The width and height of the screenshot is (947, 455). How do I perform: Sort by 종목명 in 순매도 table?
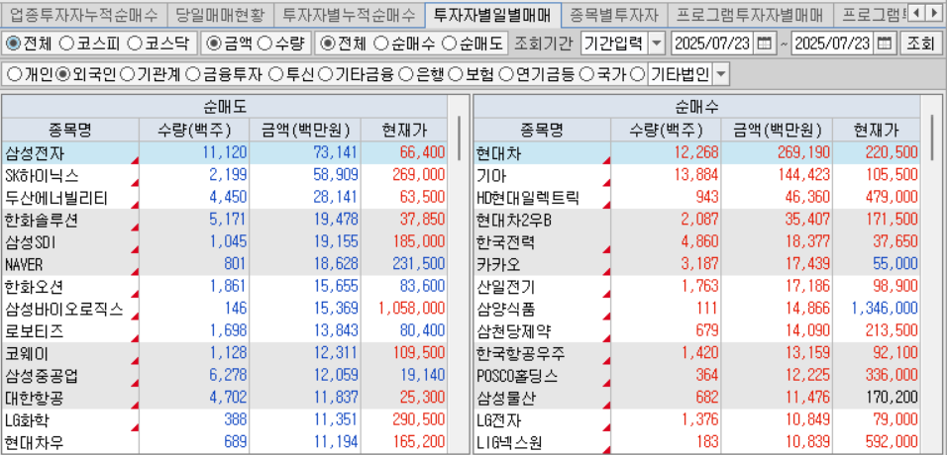pos(70,130)
